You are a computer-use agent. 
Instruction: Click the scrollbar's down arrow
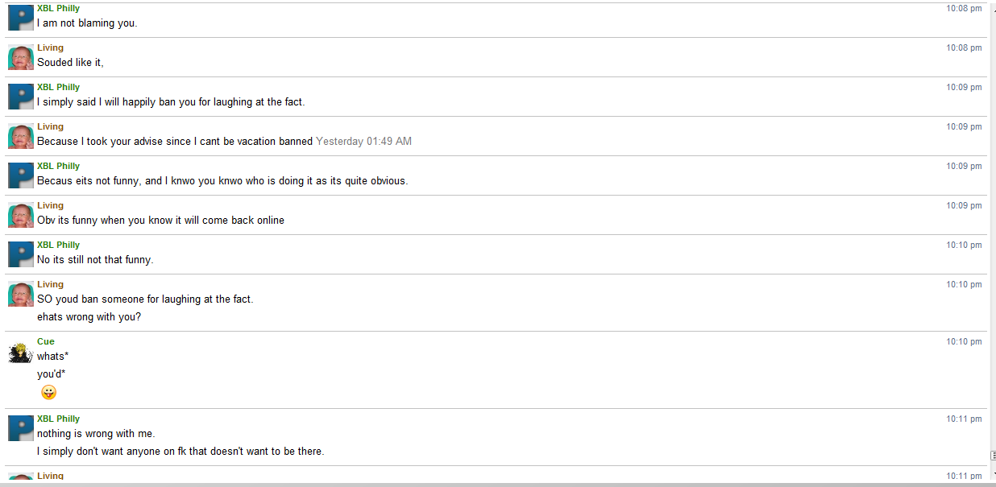coord(993,474)
